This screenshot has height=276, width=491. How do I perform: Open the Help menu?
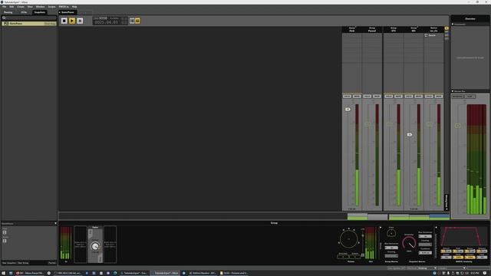click(x=74, y=7)
